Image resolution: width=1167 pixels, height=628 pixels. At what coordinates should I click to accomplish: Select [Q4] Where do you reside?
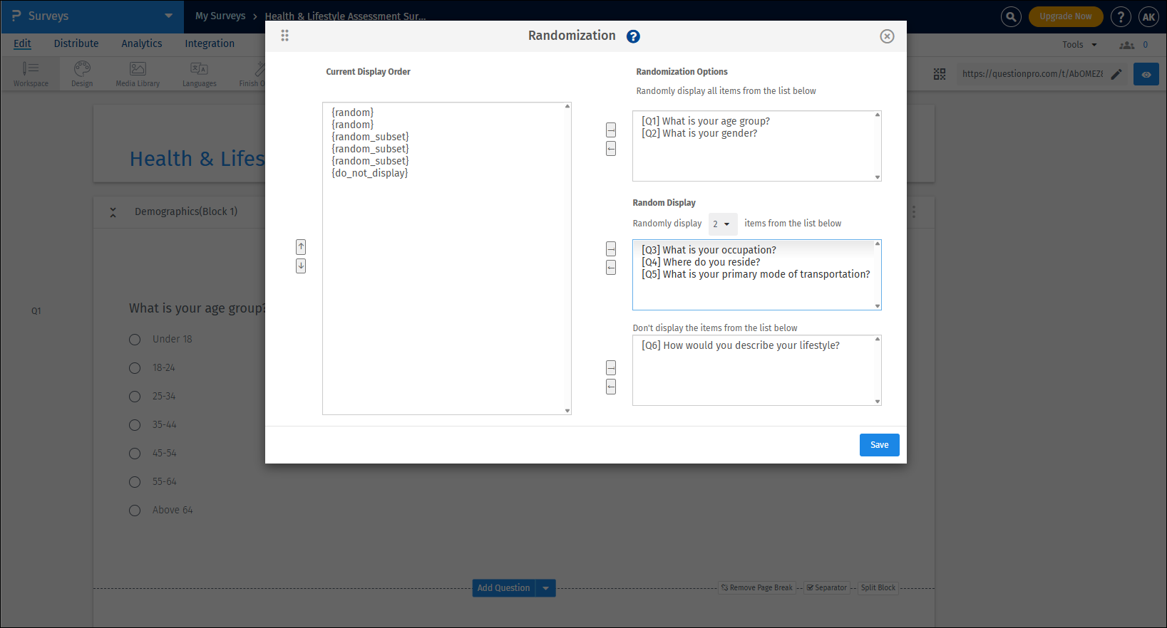pos(701,262)
